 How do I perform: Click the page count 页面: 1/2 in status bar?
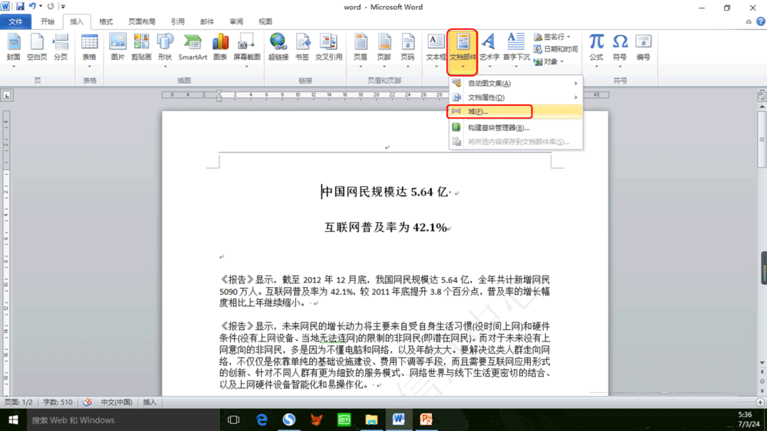coord(18,402)
